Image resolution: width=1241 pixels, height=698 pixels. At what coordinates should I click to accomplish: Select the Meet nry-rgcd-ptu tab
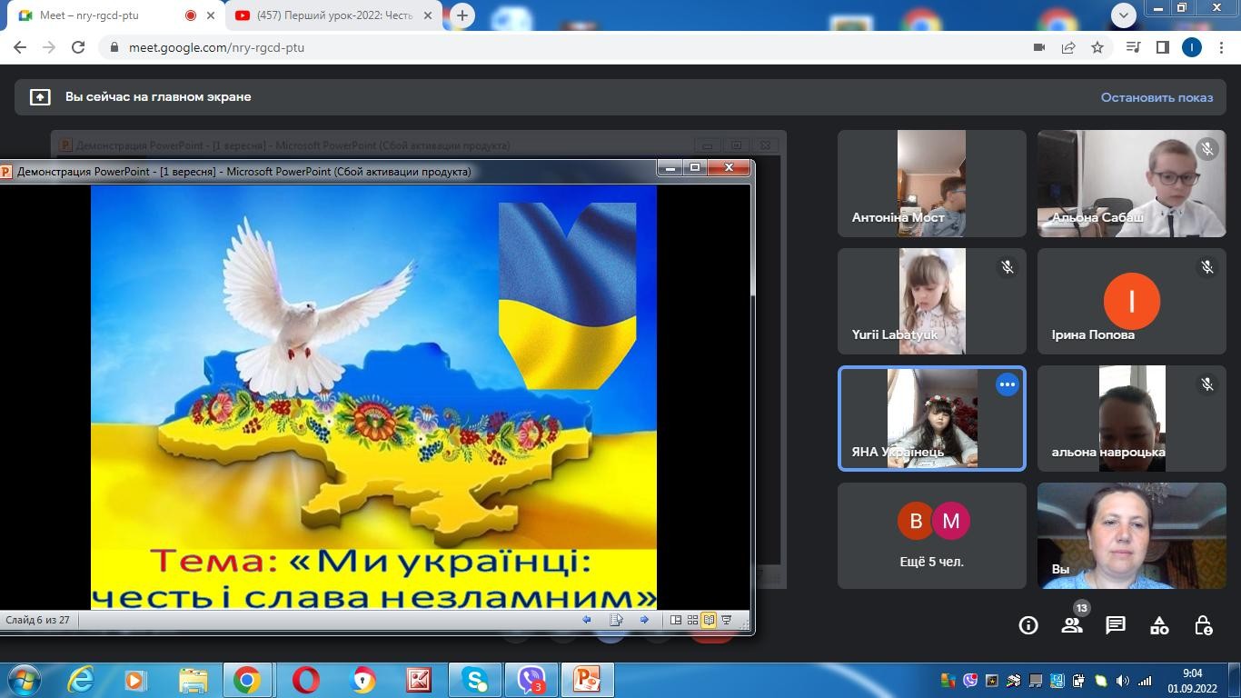(100, 15)
